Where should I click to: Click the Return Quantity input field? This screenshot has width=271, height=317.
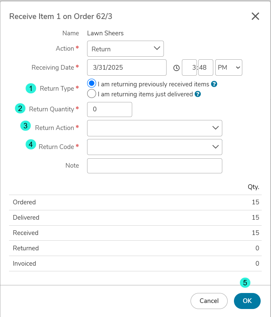point(110,109)
